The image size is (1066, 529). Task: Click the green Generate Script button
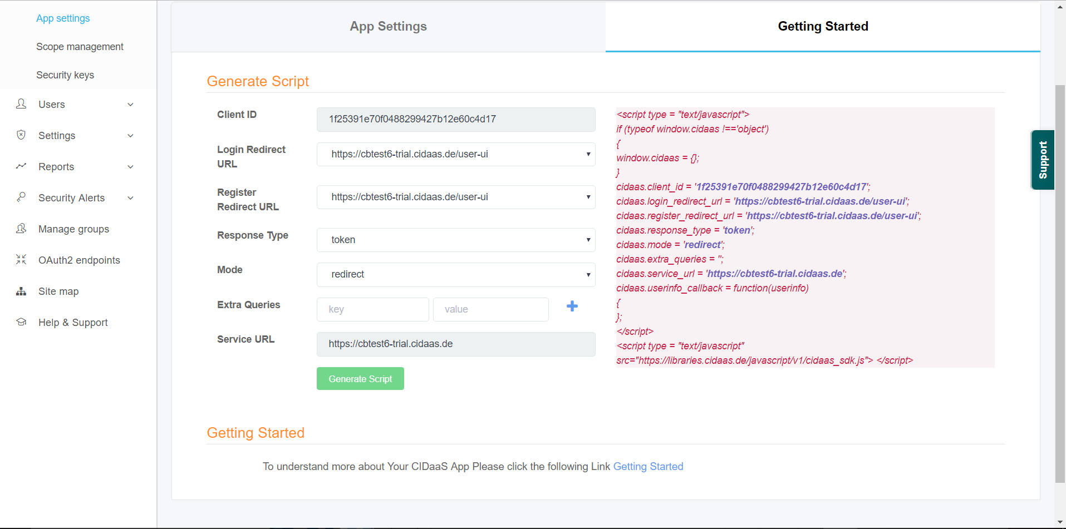(360, 379)
